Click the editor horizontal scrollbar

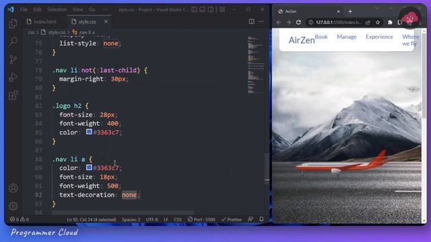[123, 213]
